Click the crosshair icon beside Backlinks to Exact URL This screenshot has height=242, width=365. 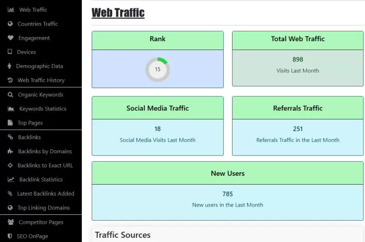[x=10, y=165]
